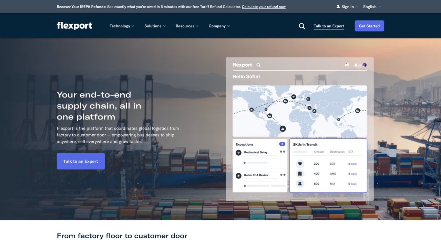441x248 pixels.
Task: Click the Your end-to-end supply chain headline
Action: point(99,105)
